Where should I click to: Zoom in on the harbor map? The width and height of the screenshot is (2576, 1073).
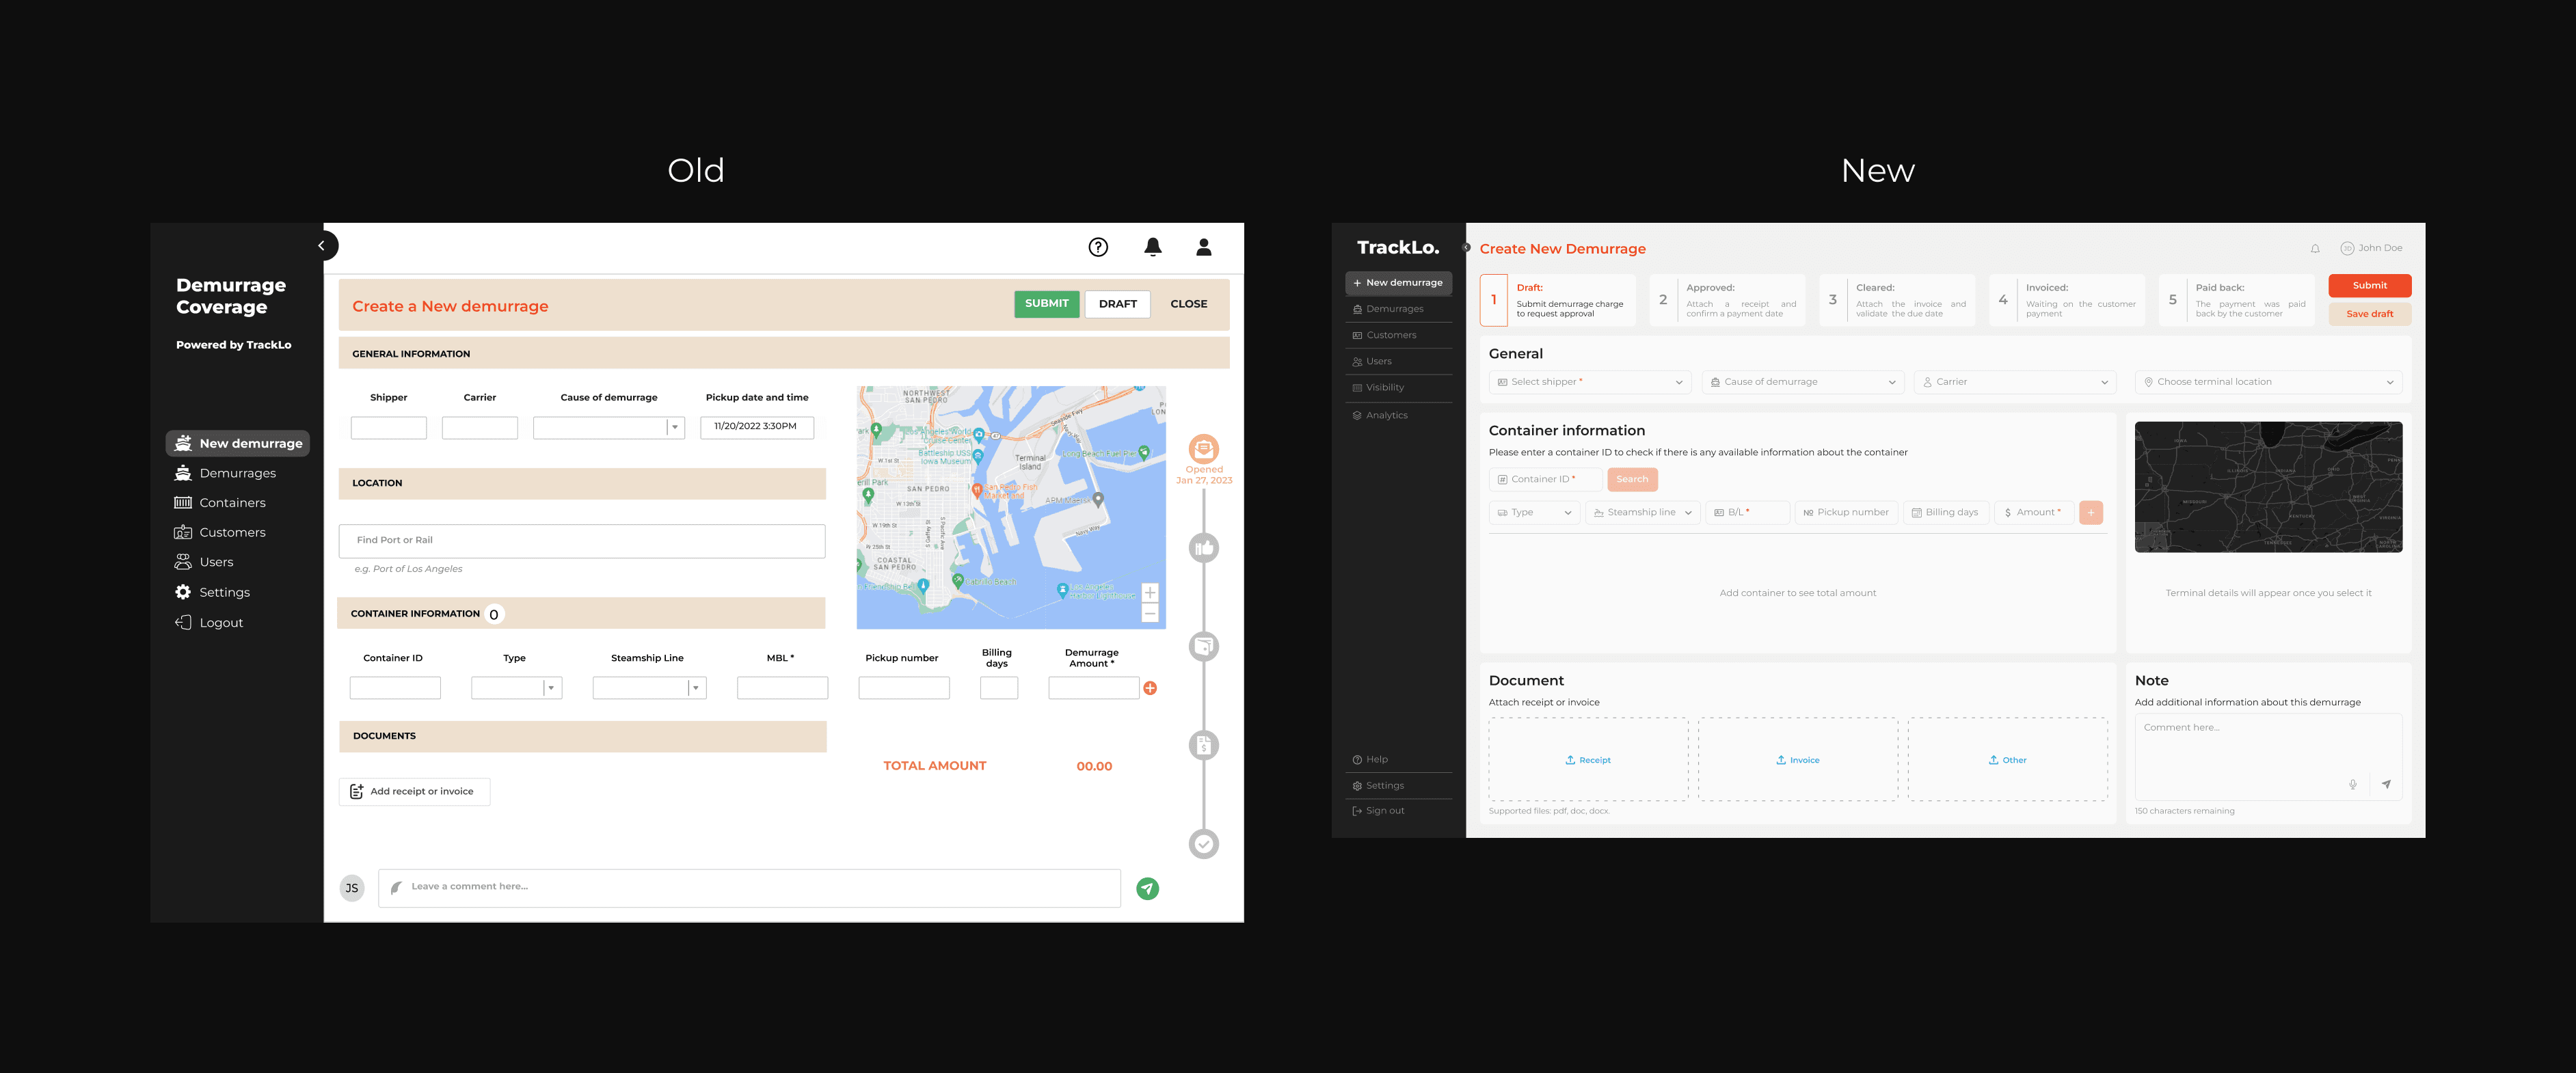pyautogui.click(x=1149, y=593)
